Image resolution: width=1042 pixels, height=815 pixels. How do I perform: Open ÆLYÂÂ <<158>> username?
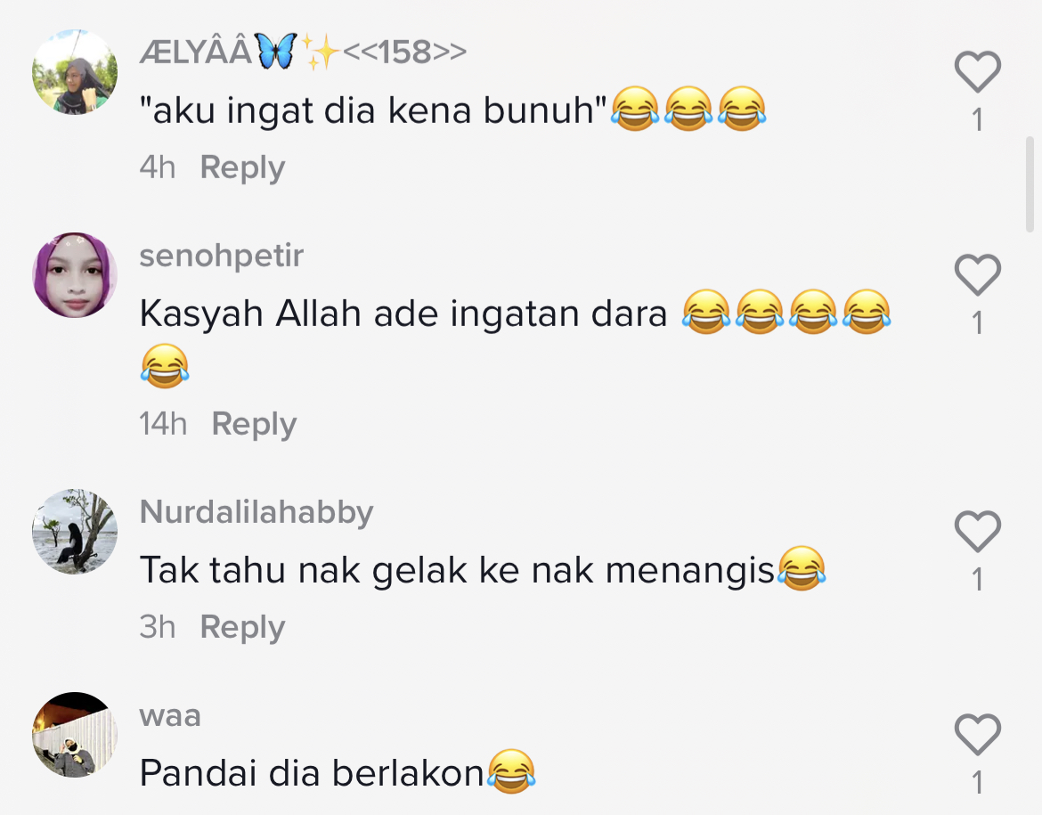click(303, 52)
